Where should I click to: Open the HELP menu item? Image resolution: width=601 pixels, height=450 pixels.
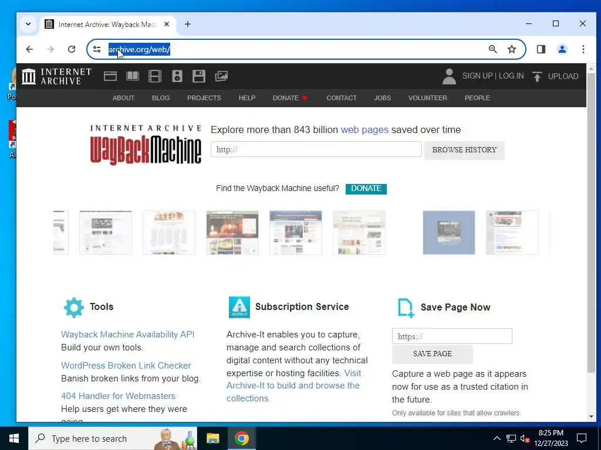[x=247, y=98]
